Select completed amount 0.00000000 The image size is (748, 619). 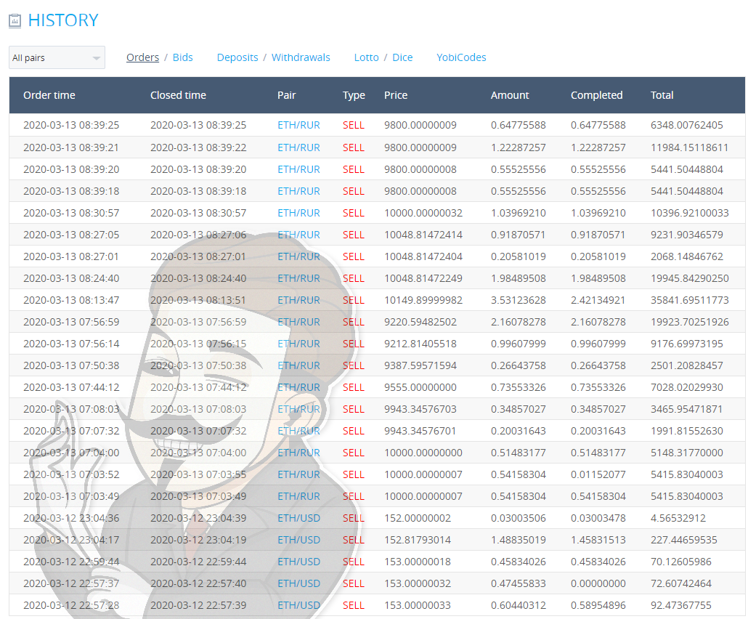[x=598, y=583]
